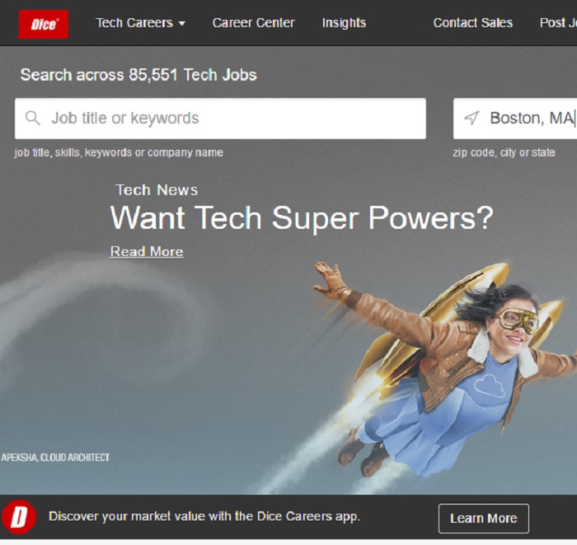Select Contact Sales in the header
Screen dimensions: 577x545
point(472,23)
